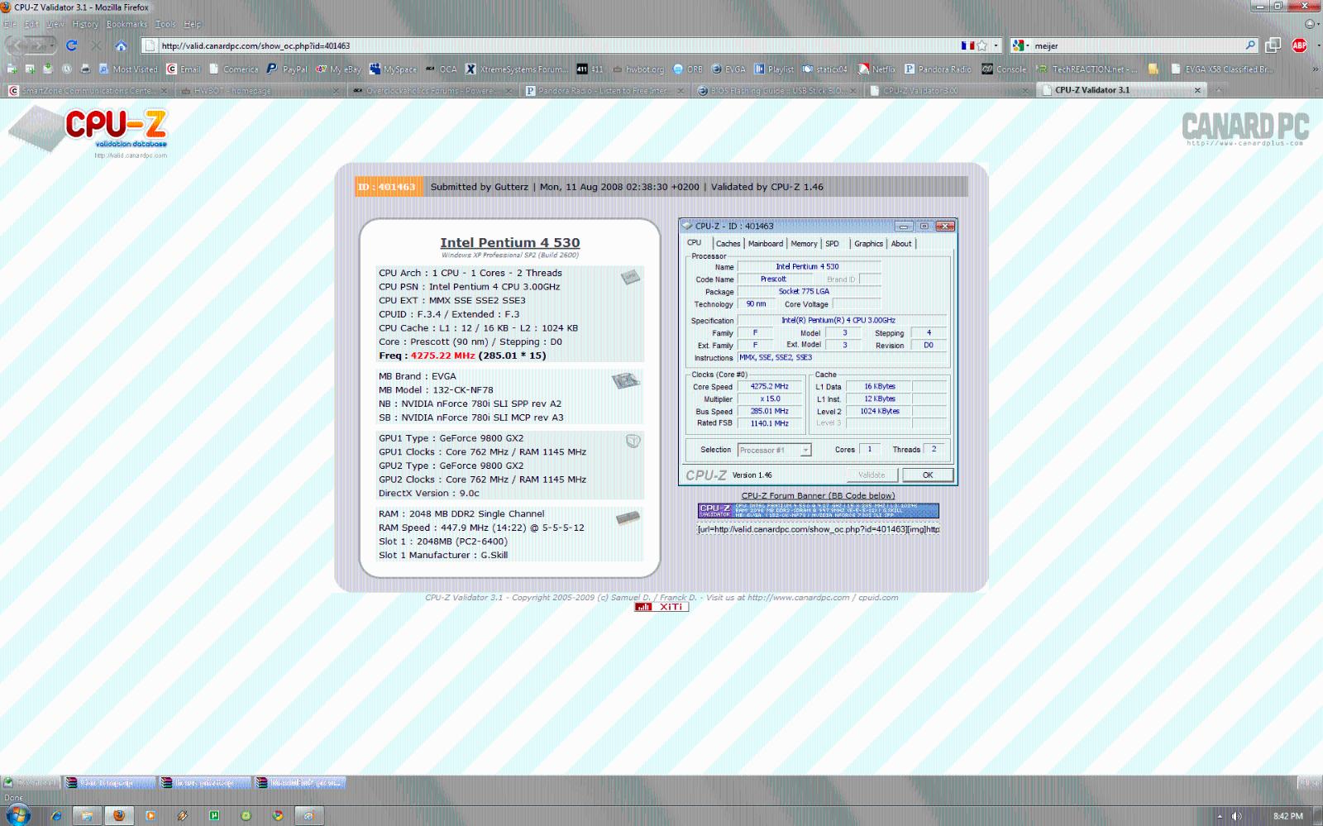Open Google Chrome from the taskbar
This screenshot has height=826, width=1323.
click(x=278, y=815)
